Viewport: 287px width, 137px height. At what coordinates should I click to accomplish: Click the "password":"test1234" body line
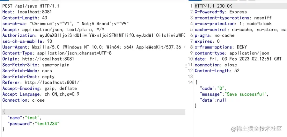[33, 123]
